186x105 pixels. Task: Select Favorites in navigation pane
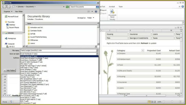10,22
